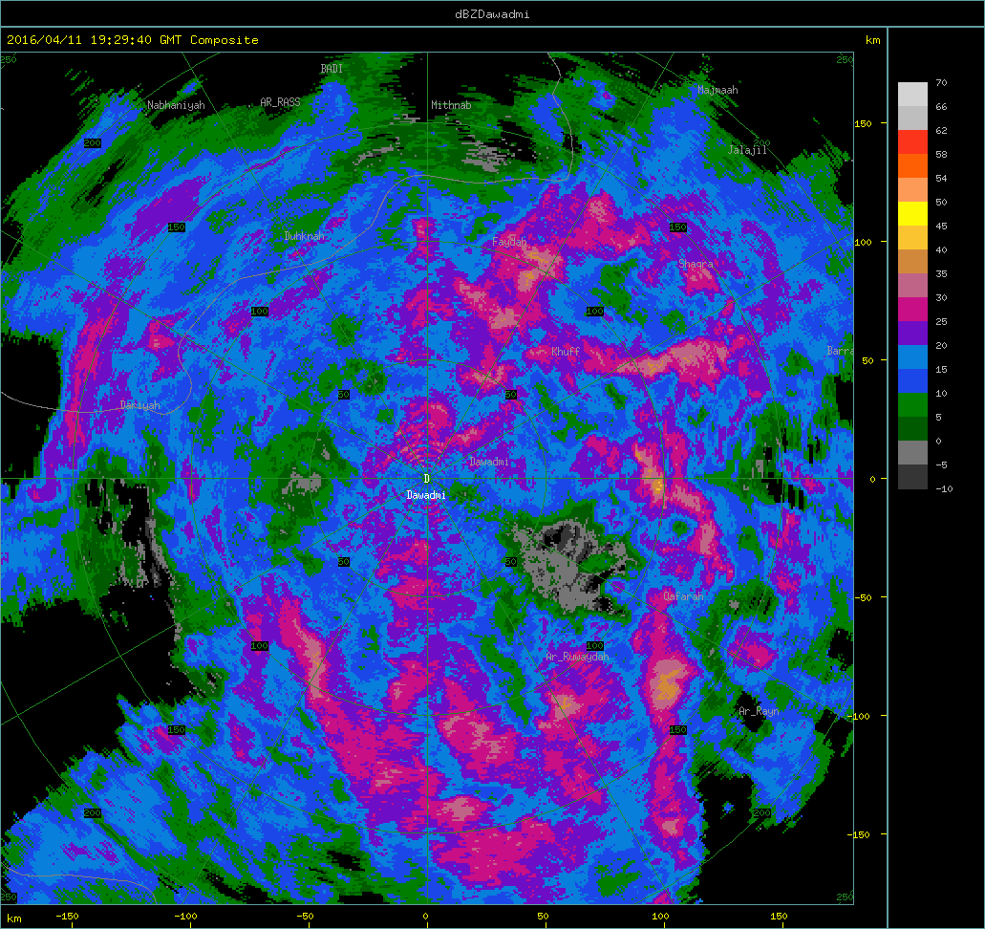Click the 'Dariyah' city label

click(x=140, y=405)
